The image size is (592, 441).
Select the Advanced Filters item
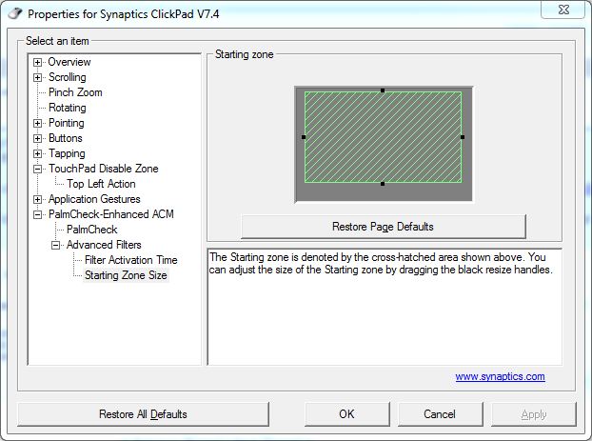click(104, 245)
